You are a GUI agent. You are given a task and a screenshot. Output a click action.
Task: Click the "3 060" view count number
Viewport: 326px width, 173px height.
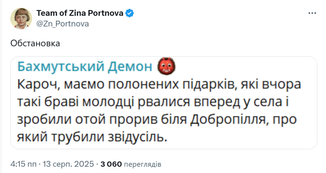tap(111, 164)
